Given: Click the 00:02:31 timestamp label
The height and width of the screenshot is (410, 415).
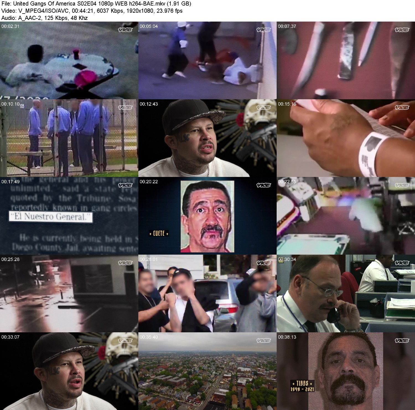Looking at the screenshot, I should (x=10, y=26).
